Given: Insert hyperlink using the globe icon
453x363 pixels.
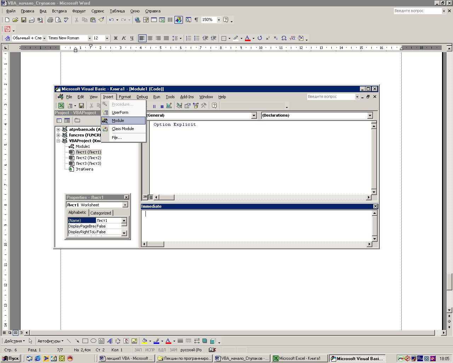Looking at the screenshot, I should click(138, 20).
